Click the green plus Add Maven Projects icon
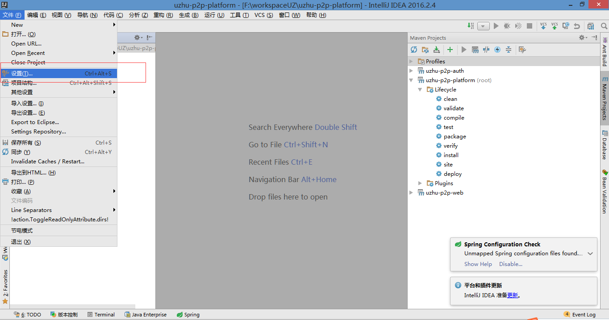 (x=450, y=50)
